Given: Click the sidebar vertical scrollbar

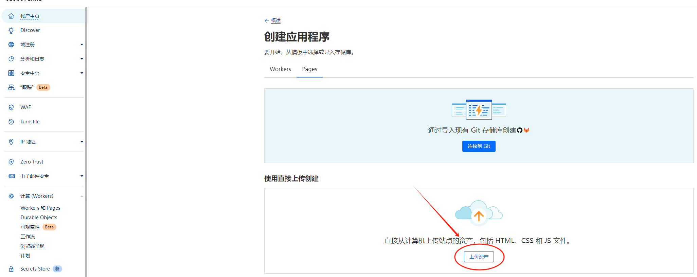Looking at the screenshot, I should click(86, 141).
